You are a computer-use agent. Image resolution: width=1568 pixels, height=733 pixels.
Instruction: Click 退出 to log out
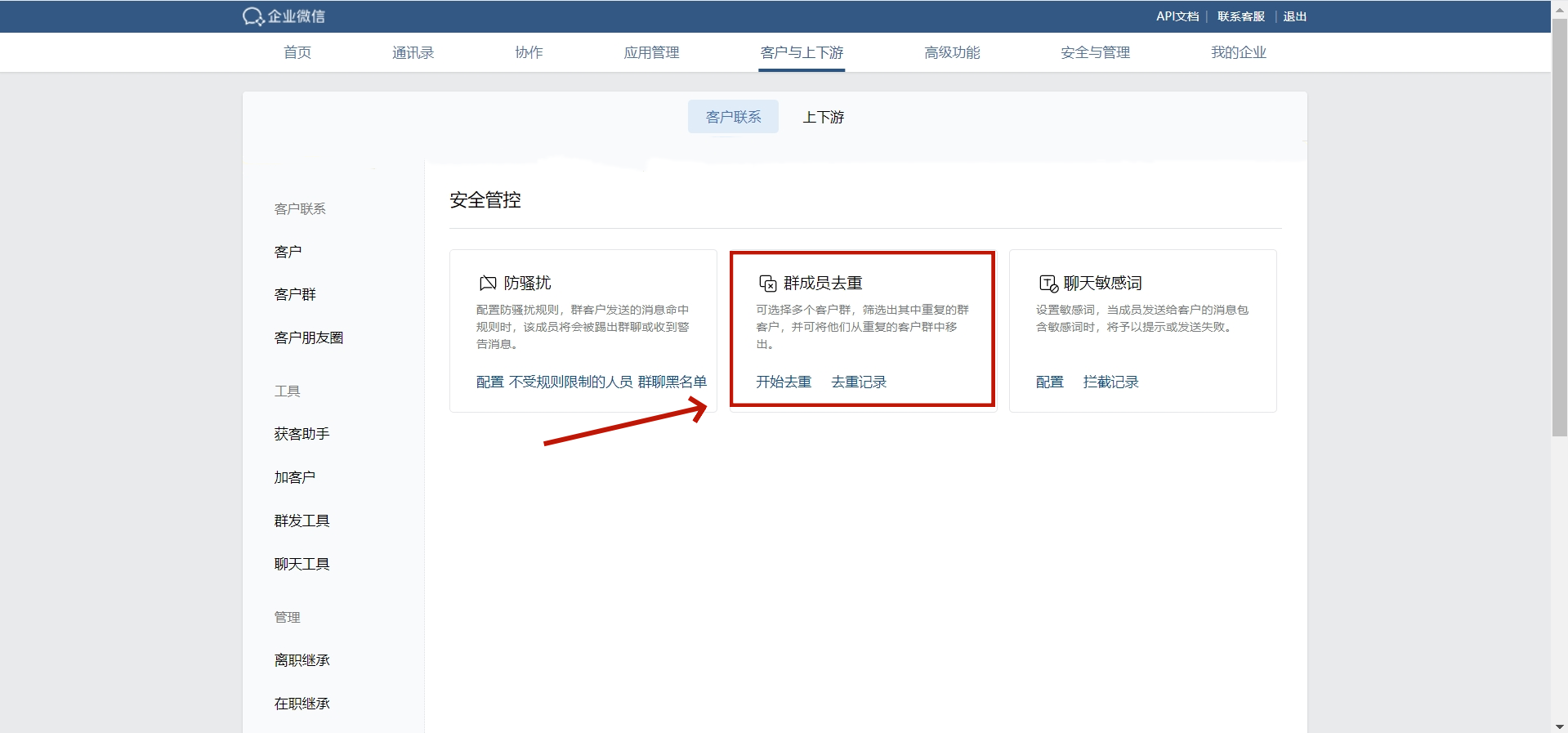[x=1294, y=16]
